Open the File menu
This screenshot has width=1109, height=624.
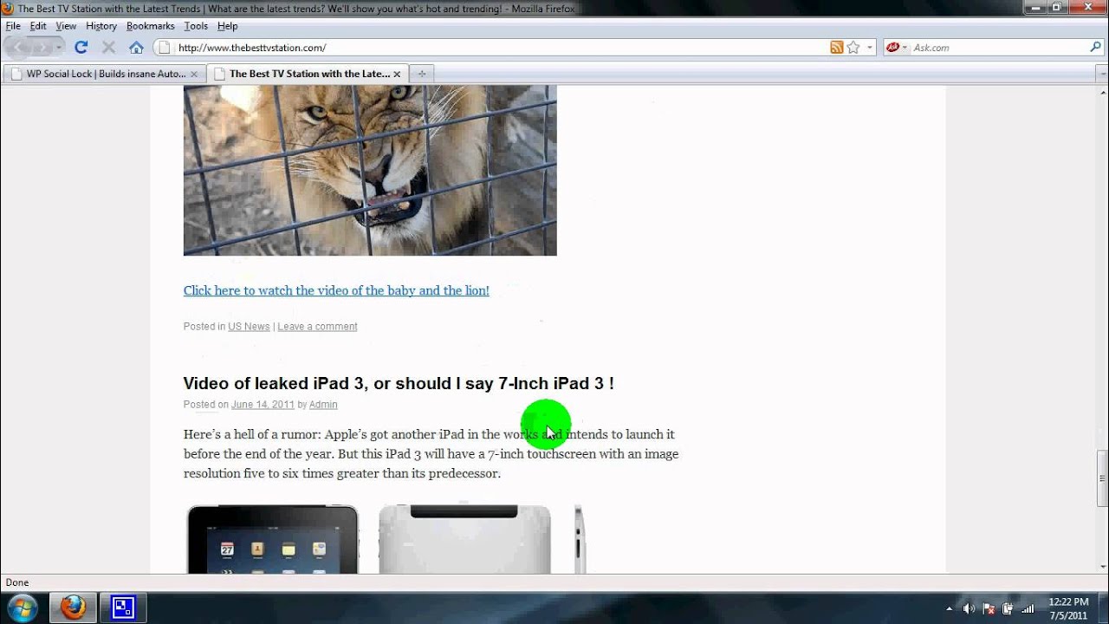tap(13, 26)
